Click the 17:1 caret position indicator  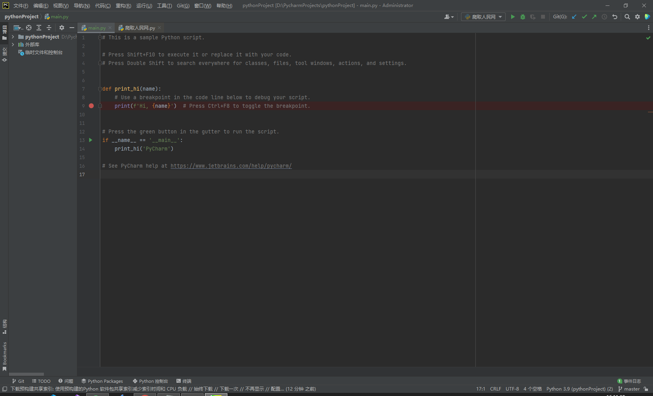click(480, 389)
